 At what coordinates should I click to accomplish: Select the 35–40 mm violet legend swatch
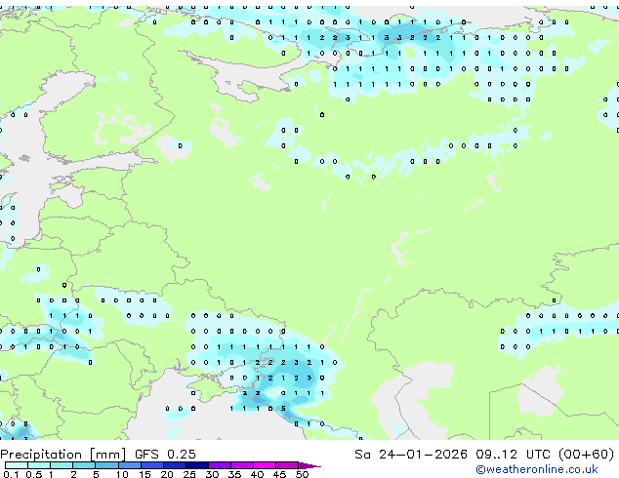pos(241,465)
